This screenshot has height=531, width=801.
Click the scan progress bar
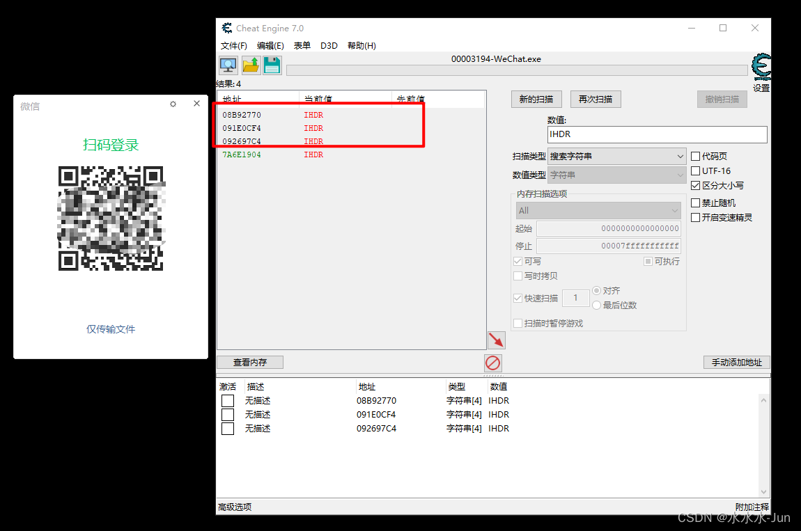point(517,70)
